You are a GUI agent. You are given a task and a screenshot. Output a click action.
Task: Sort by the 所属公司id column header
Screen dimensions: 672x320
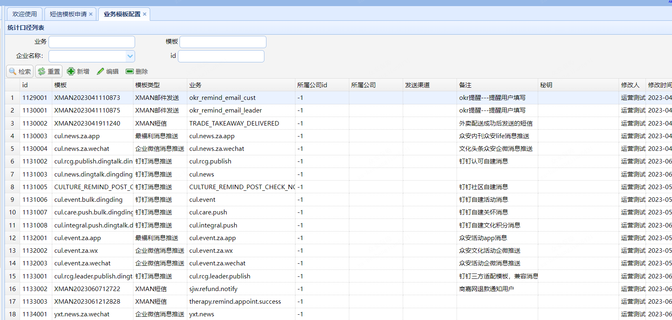(x=322, y=85)
